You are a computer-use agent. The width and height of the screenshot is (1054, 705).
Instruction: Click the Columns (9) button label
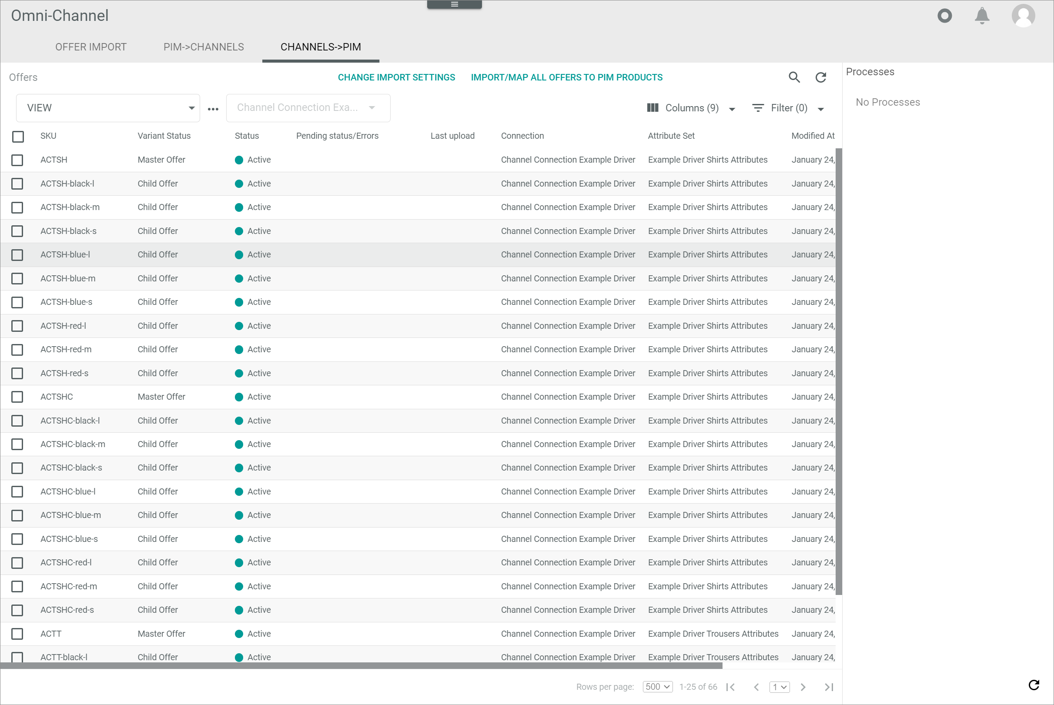pyautogui.click(x=692, y=108)
